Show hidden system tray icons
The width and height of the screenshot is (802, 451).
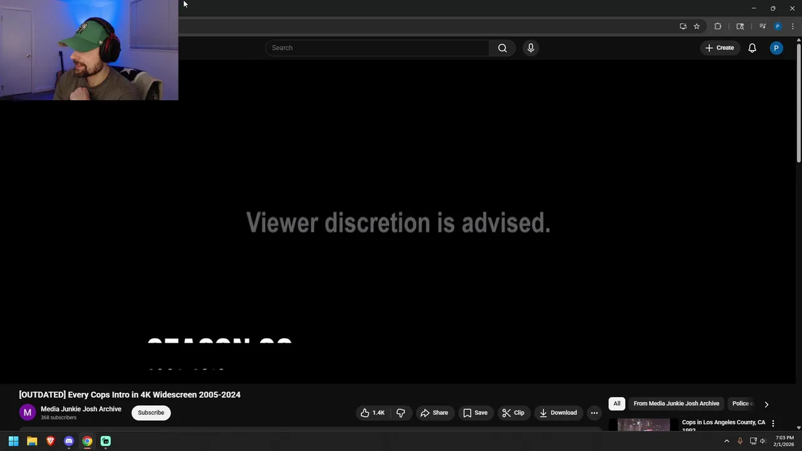coord(727,441)
